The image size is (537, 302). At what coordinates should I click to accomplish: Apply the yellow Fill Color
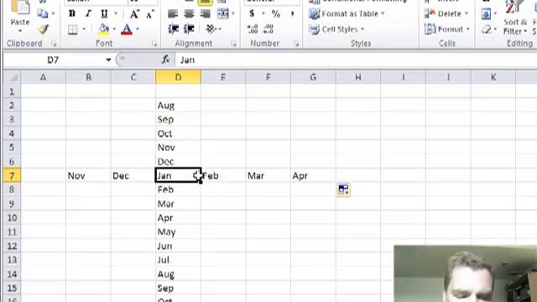point(103,29)
